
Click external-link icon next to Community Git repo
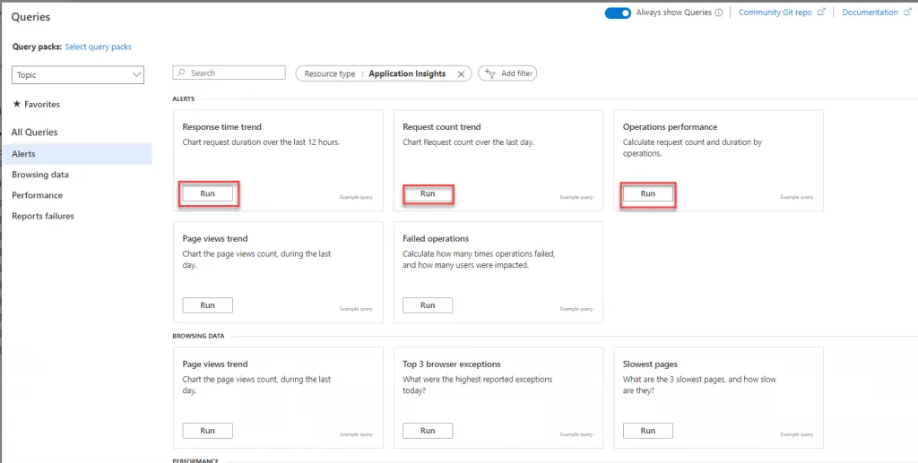(821, 13)
